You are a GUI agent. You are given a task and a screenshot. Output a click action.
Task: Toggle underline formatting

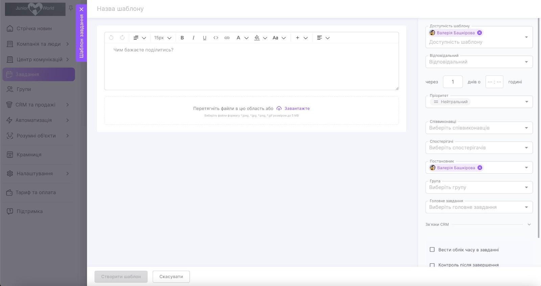click(x=205, y=38)
